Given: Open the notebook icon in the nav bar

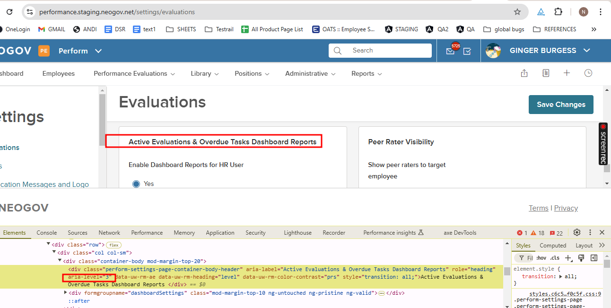Looking at the screenshot, I should 546,73.
